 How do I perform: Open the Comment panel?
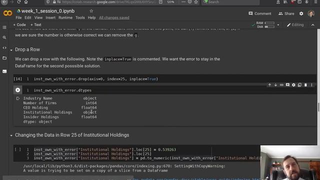pyautogui.click(x=260, y=13)
